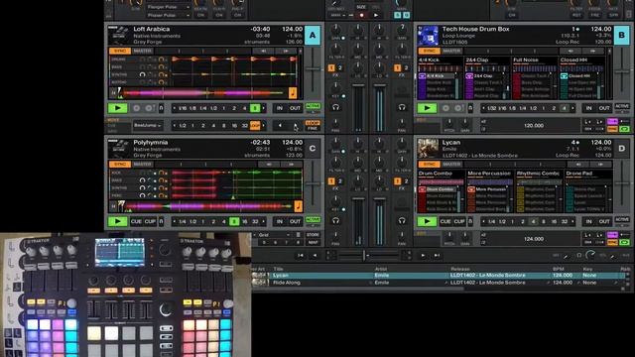Select Lycan track row in browser
The height and width of the screenshot is (357, 635).
click(x=440, y=276)
